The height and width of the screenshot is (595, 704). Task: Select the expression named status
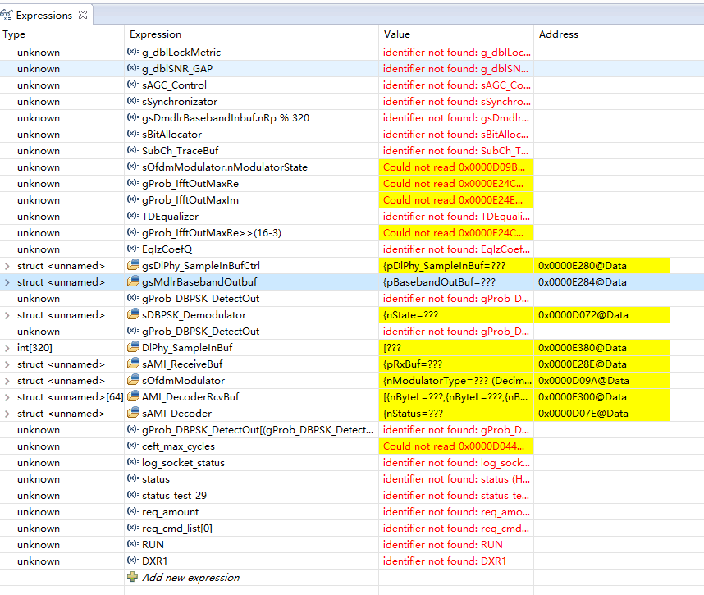(x=156, y=479)
